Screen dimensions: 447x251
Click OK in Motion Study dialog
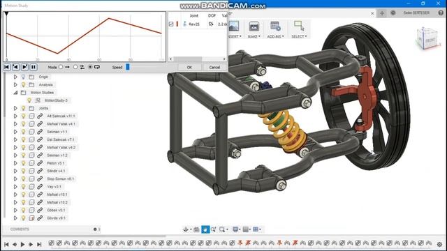pos(189,68)
